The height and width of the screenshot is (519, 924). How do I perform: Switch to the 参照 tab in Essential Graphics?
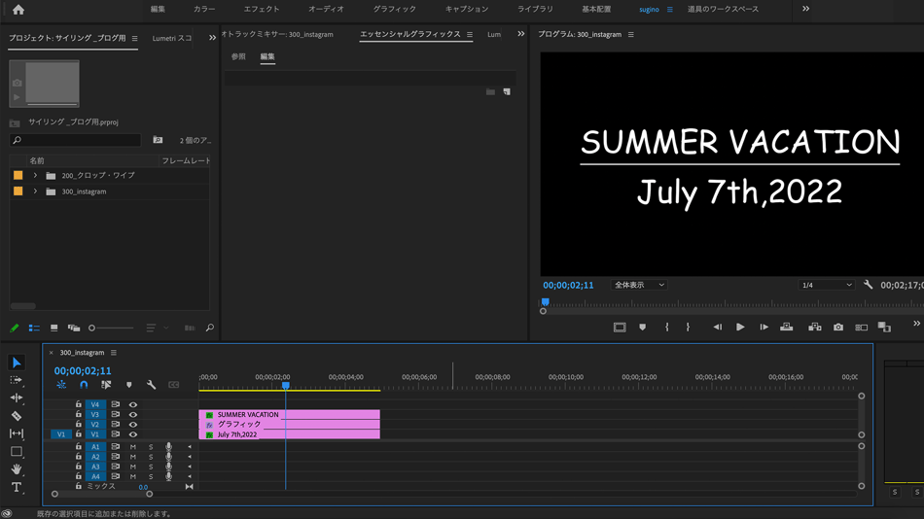pos(238,57)
